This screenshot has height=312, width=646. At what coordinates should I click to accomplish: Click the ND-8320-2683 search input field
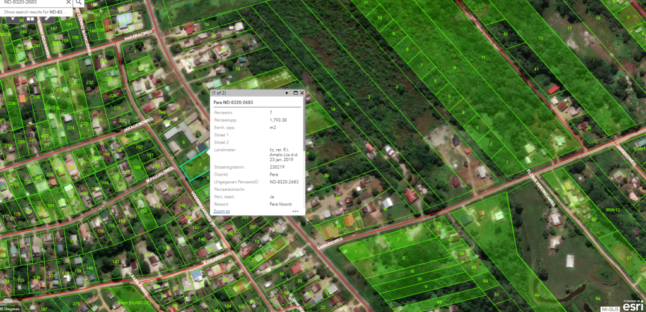(32, 3)
